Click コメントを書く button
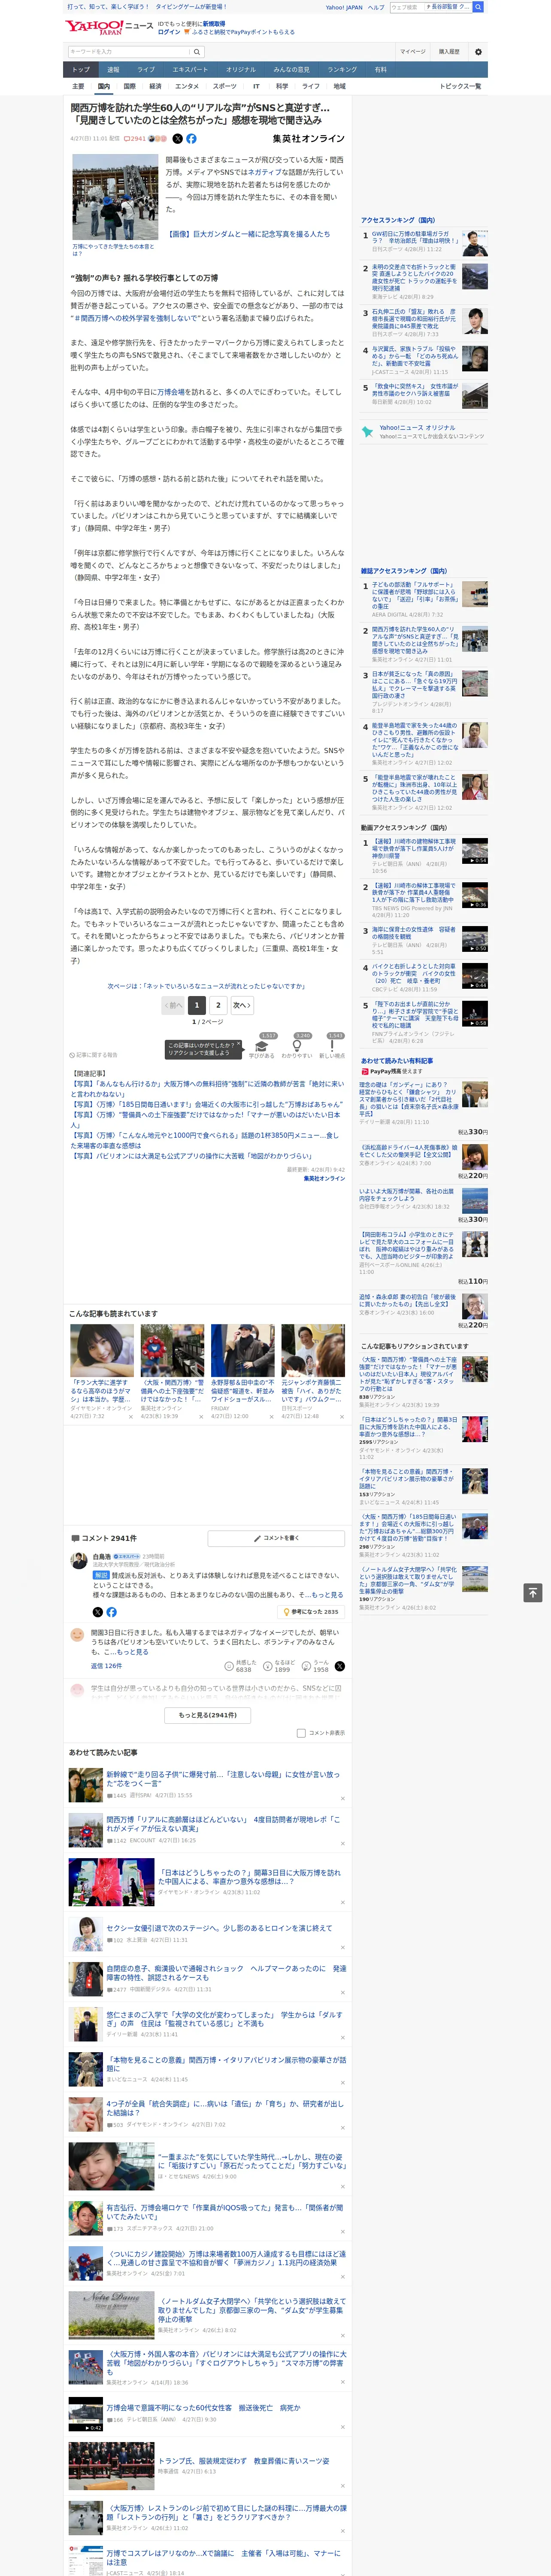Screen dimensions: 551x2576 click(277, 1538)
